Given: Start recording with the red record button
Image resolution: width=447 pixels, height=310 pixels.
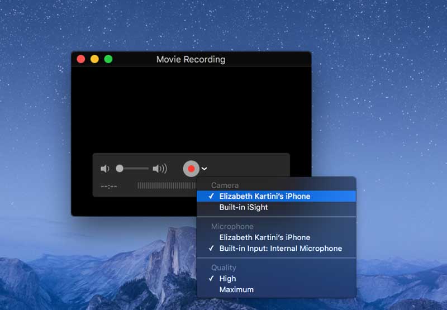Looking at the screenshot, I should (x=191, y=169).
